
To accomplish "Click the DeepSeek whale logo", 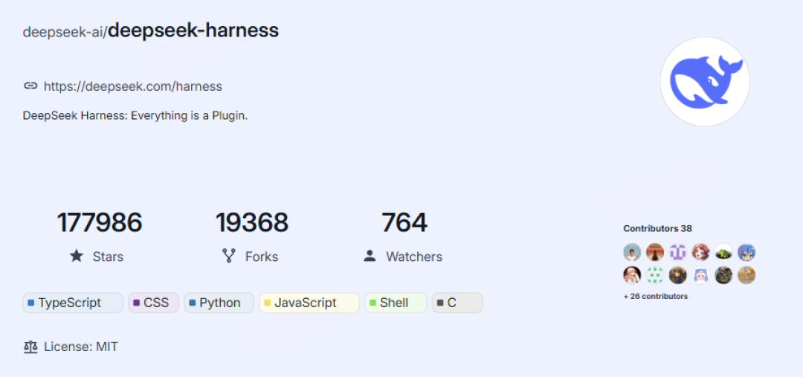I will (x=705, y=82).
